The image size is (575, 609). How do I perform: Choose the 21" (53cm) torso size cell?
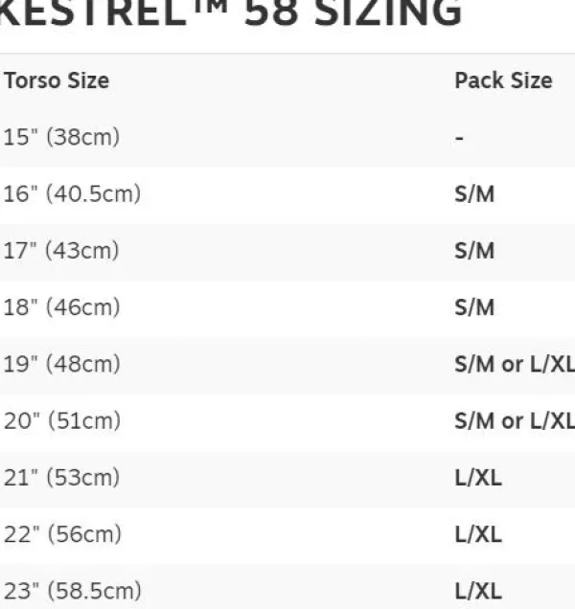pyautogui.click(x=61, y=477)
